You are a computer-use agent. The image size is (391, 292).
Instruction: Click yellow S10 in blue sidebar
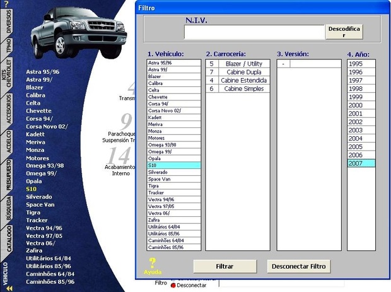tap(31, 189)
